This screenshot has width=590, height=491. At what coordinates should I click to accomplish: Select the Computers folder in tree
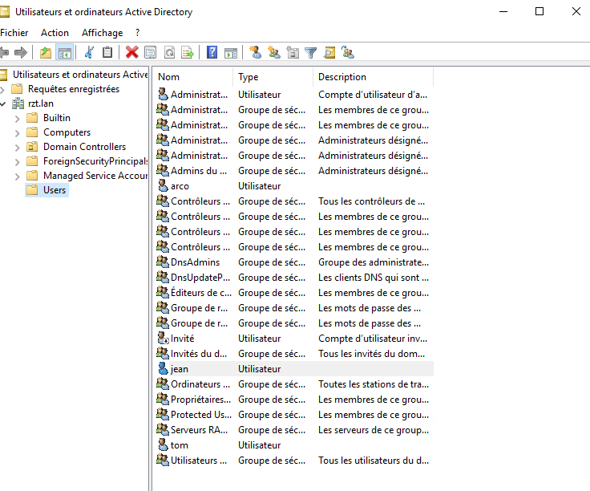click(x=67, y=132)
